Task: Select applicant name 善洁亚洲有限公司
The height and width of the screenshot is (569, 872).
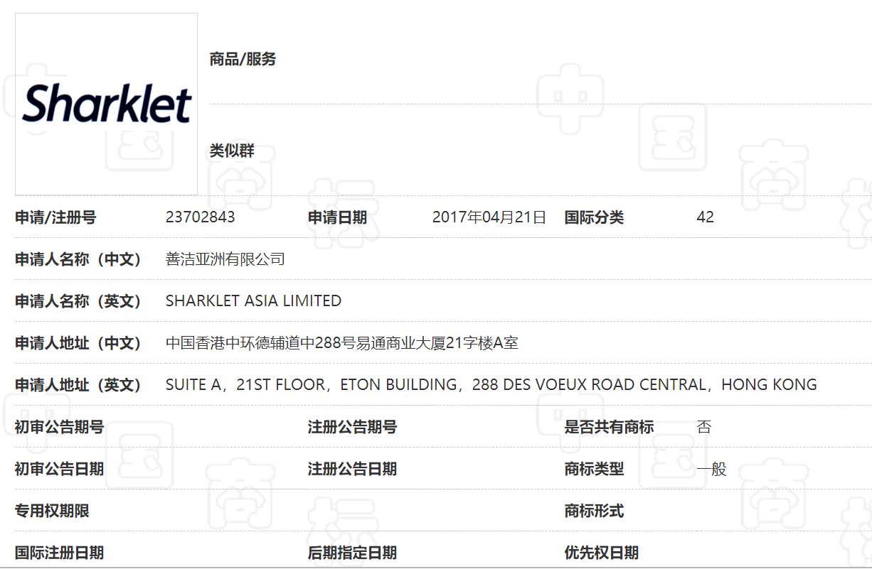Action: tap(225, 259)
